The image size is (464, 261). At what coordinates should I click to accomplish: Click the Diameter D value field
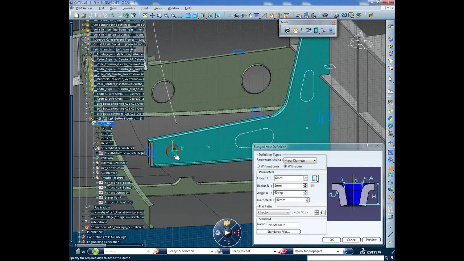point(290,200)
